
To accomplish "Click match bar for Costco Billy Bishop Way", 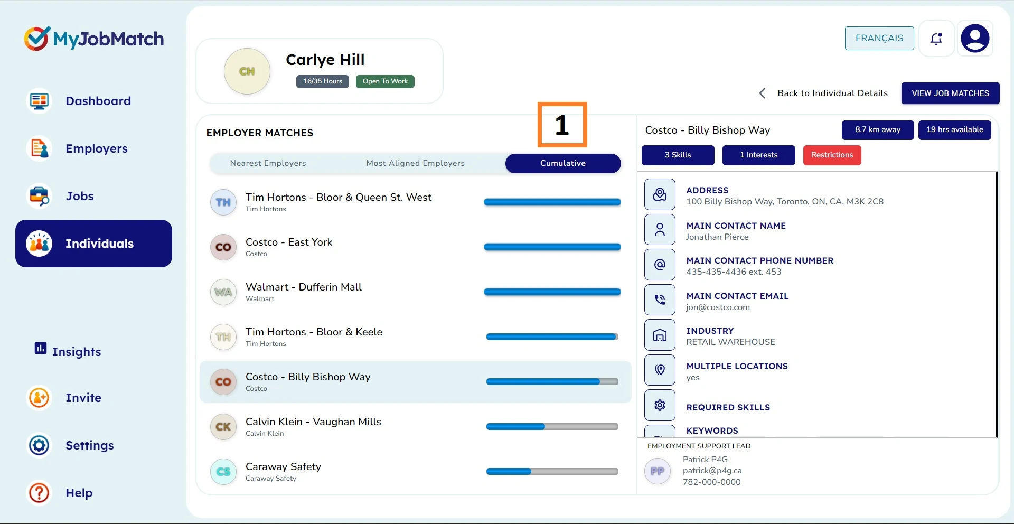I will pos(552,382).
